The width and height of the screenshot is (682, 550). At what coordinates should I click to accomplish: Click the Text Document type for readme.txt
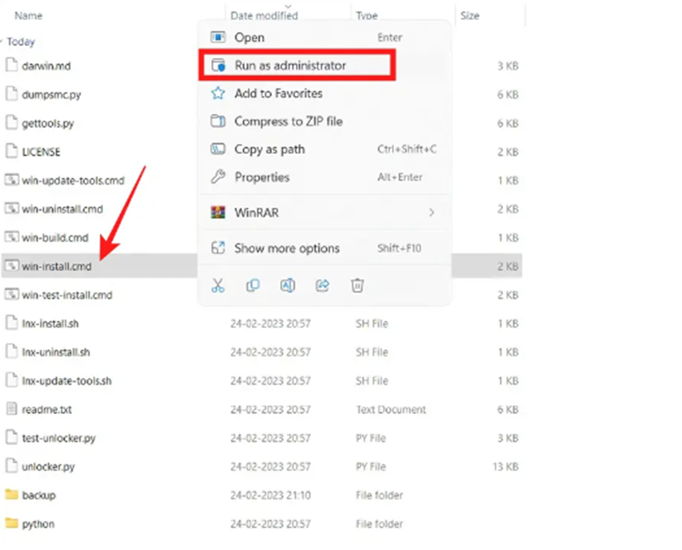click(391, 409)
